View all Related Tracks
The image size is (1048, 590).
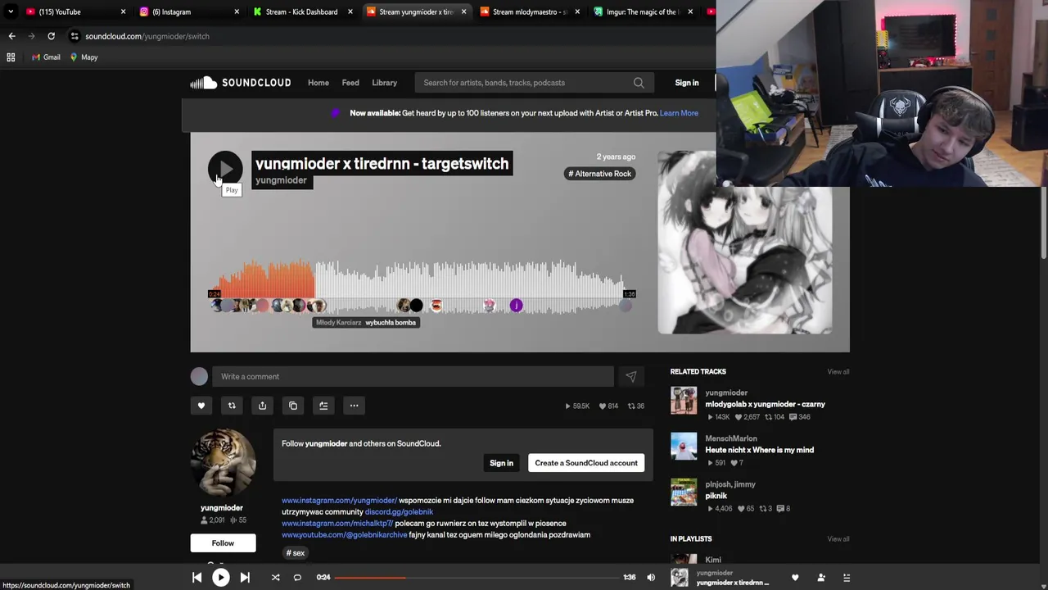pos(838,372)
